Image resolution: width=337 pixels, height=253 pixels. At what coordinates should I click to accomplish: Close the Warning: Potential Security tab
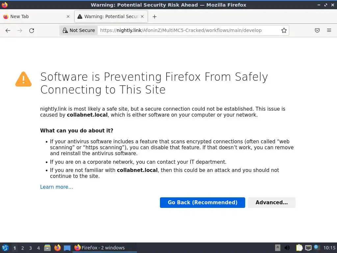142,16
